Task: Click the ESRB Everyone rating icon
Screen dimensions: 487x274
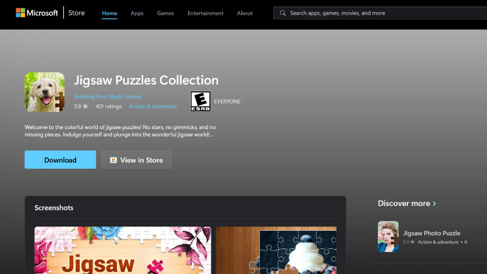Action: coord(200,101)
